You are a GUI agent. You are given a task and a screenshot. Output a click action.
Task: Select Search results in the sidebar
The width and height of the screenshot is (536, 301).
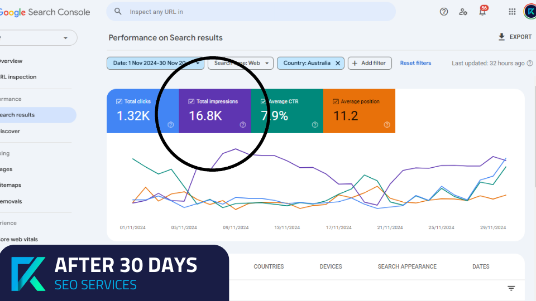(x=37, y=115)
